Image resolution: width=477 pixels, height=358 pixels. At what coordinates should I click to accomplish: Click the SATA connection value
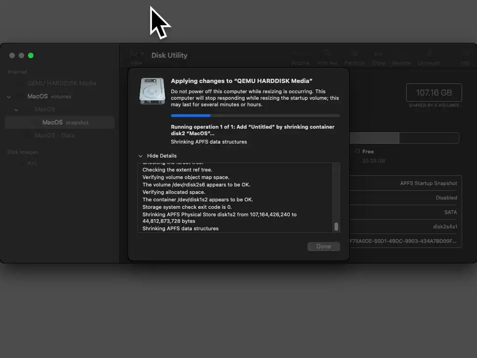450,212
